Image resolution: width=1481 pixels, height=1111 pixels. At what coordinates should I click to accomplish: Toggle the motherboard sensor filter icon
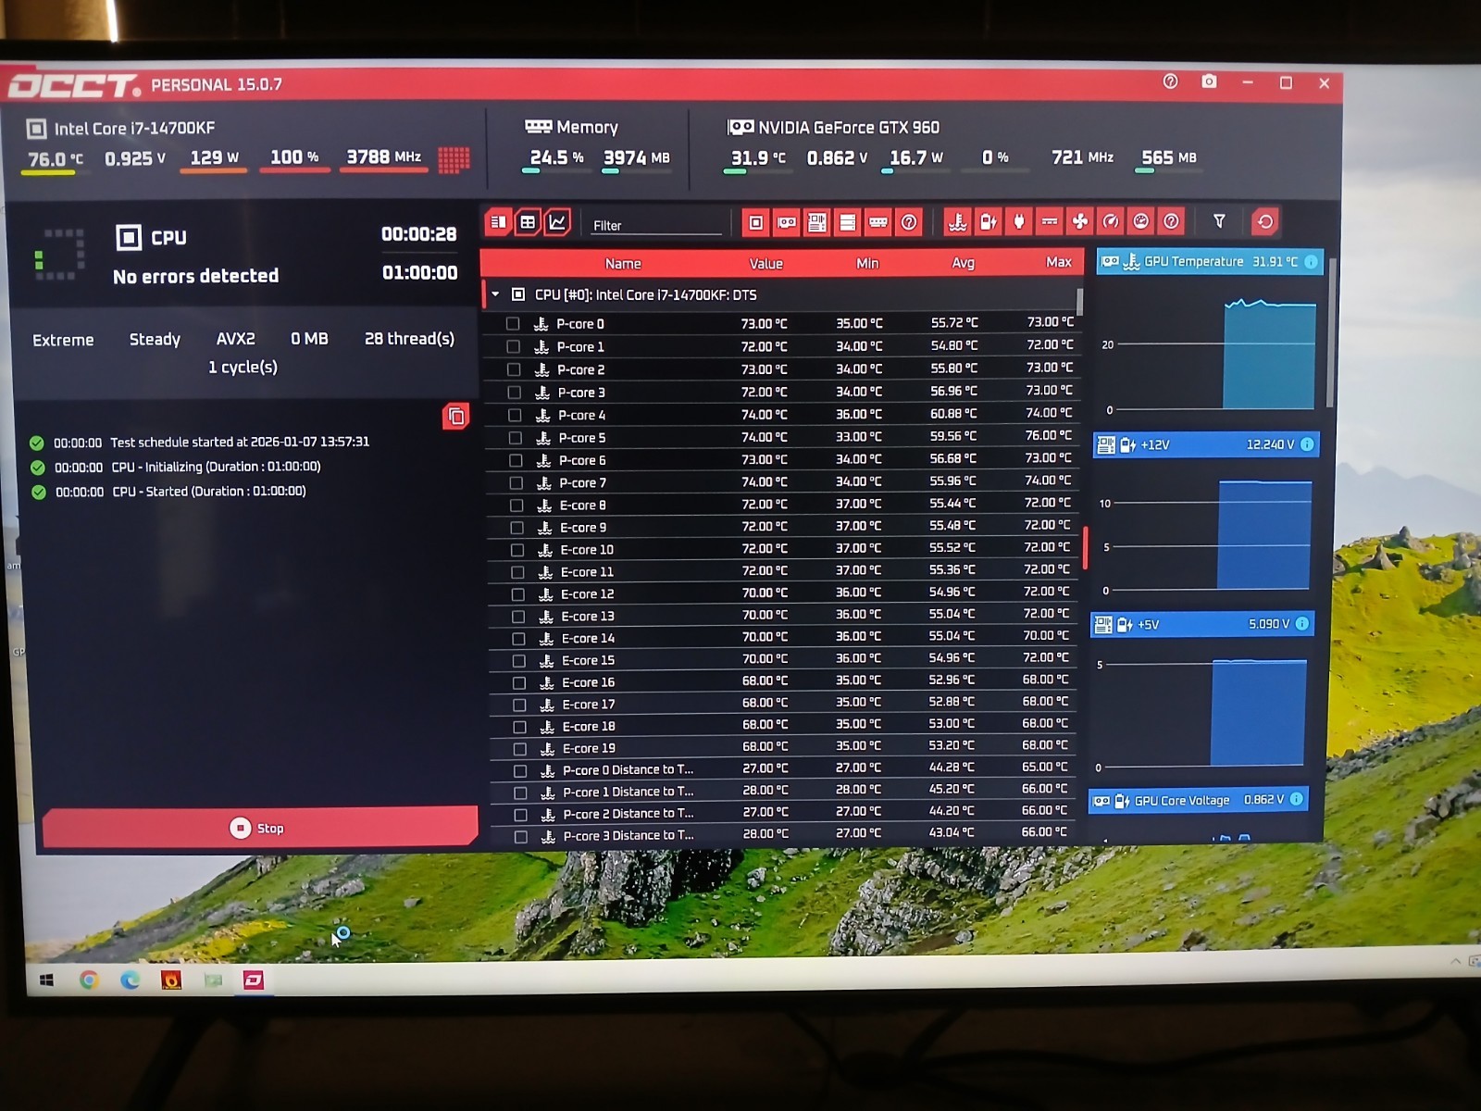816,222
